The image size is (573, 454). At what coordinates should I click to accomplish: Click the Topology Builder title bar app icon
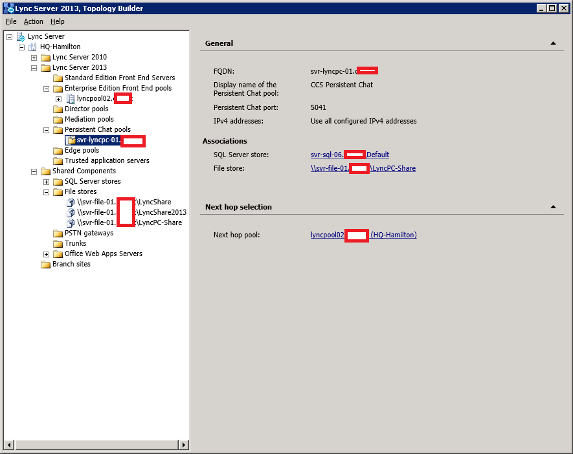pos(8,8)
